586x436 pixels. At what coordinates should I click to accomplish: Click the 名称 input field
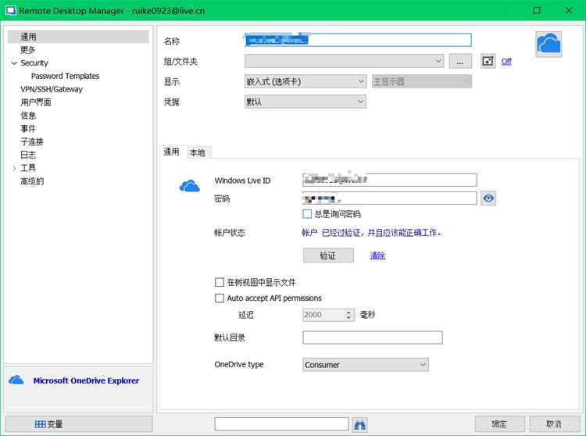click(358, 40)
